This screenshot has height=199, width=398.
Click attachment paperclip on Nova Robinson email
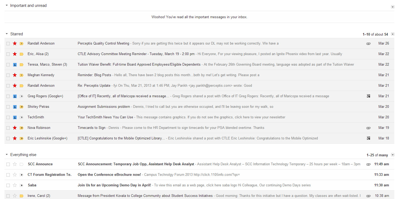tap(368, 128)
